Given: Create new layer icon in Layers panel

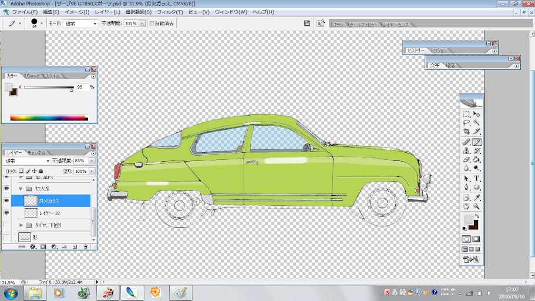Looking at the screenshot, I should pos(75,246).
